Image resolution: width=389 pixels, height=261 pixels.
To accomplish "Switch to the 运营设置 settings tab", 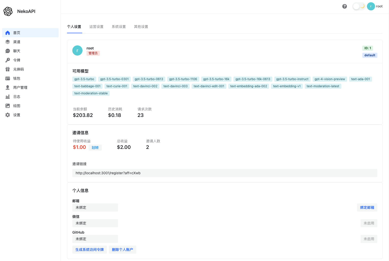I will 96,27.
